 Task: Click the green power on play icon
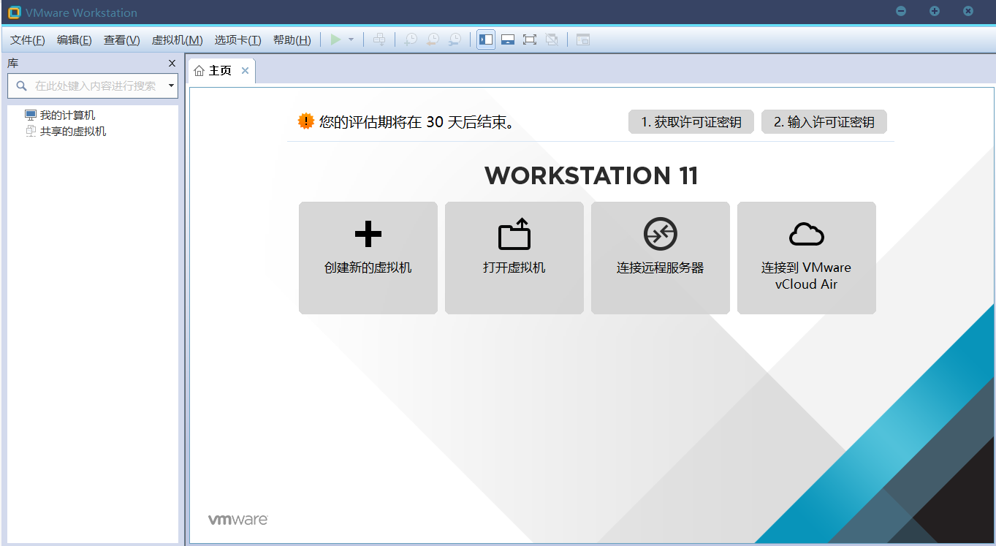pyautogui.click(x=335, y=39)
